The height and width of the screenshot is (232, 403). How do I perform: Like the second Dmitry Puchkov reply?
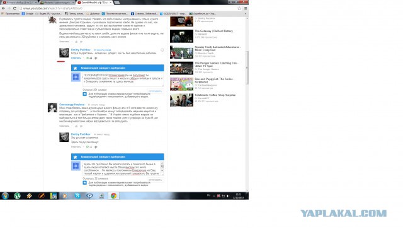click(x=90, y=147)
